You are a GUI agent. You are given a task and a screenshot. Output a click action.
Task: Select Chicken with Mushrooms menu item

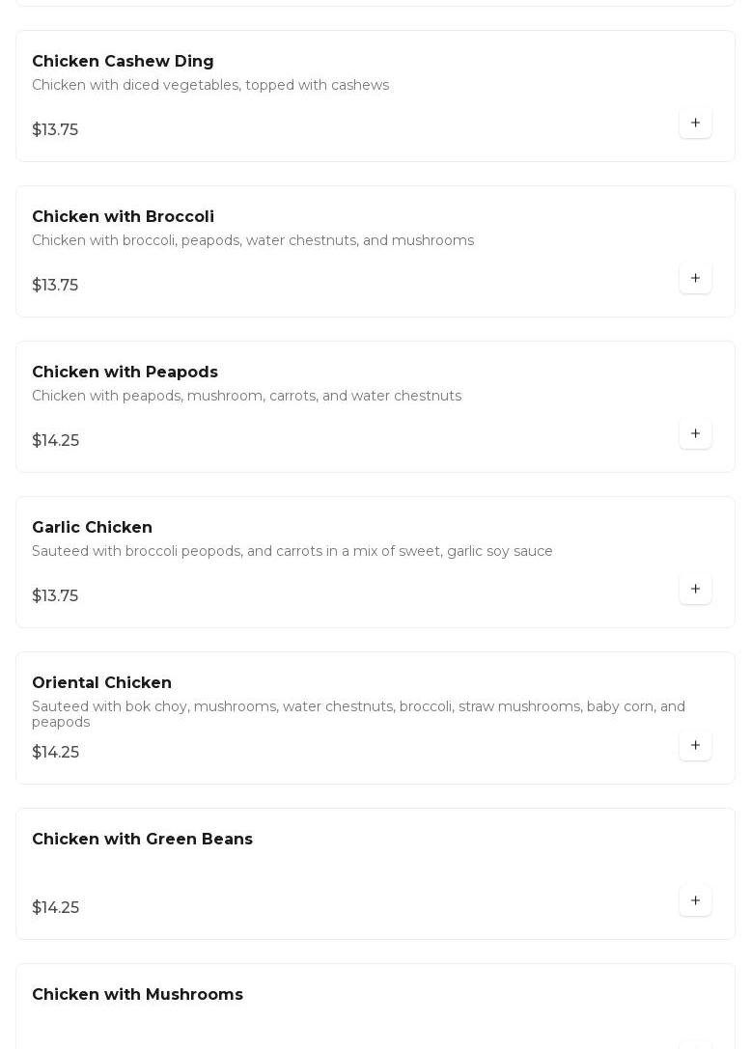click(x=137, y=993)
